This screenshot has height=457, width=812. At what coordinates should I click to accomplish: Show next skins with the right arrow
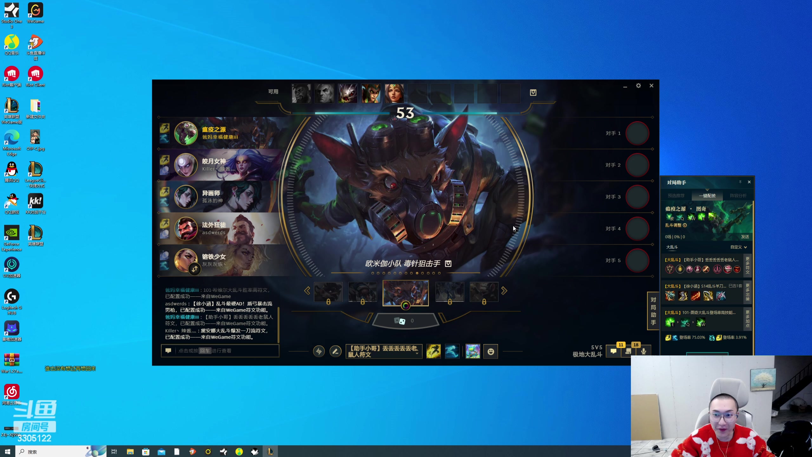tap(504, 291)
